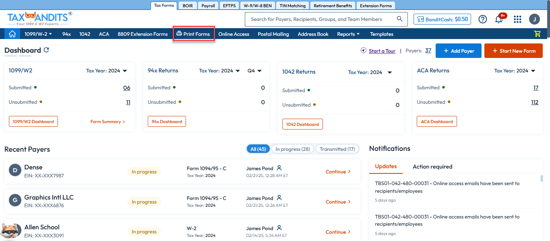Go to the Home dashboard icon
The height and width of the screenshot is (241, 550).
[x=12, y=34]
